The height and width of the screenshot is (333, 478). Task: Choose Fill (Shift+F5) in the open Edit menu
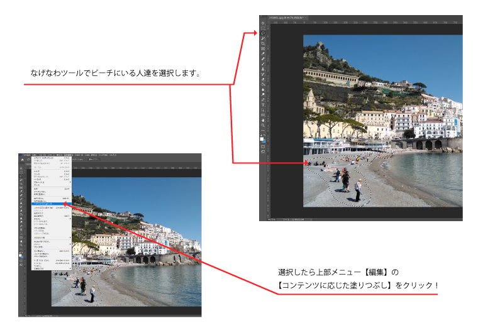pyautogui.click(x=52, y=199)
